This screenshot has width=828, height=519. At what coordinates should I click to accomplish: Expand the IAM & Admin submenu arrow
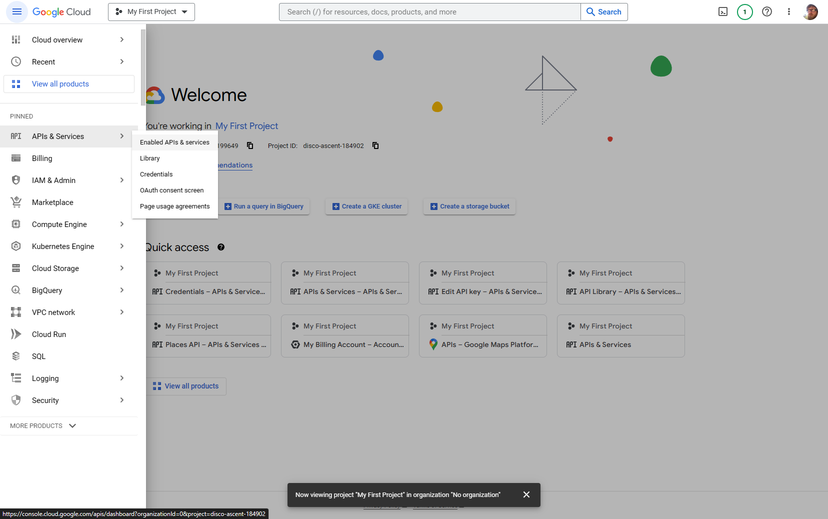pyautogui.click(x=122, y=180)
